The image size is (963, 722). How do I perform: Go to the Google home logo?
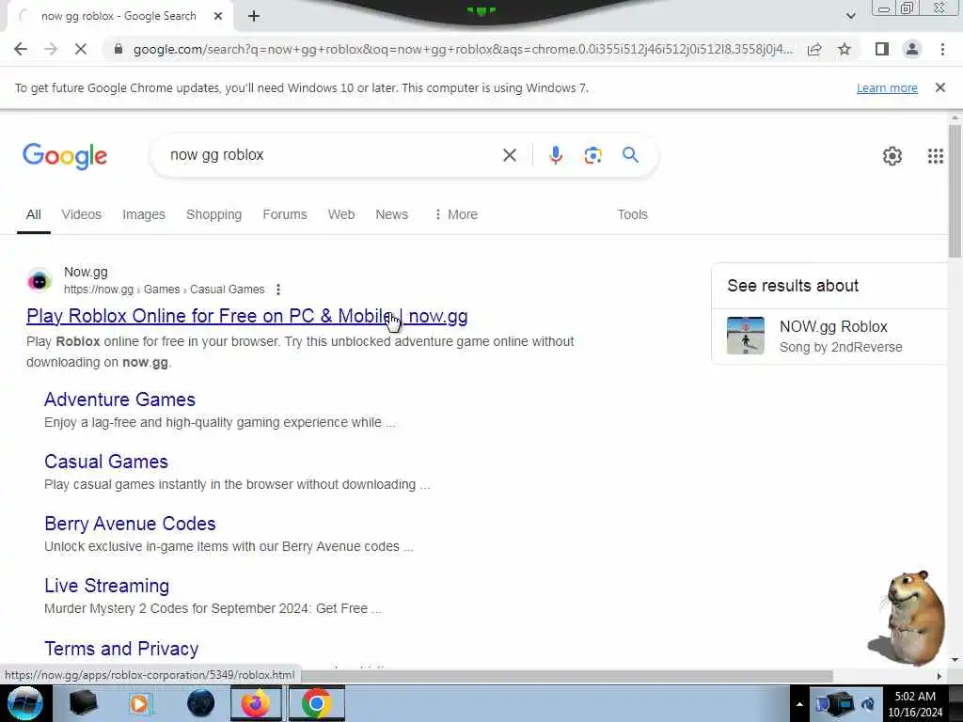click(x=65, y=155)
